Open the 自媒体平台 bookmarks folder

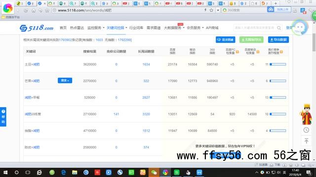(11, 17)
